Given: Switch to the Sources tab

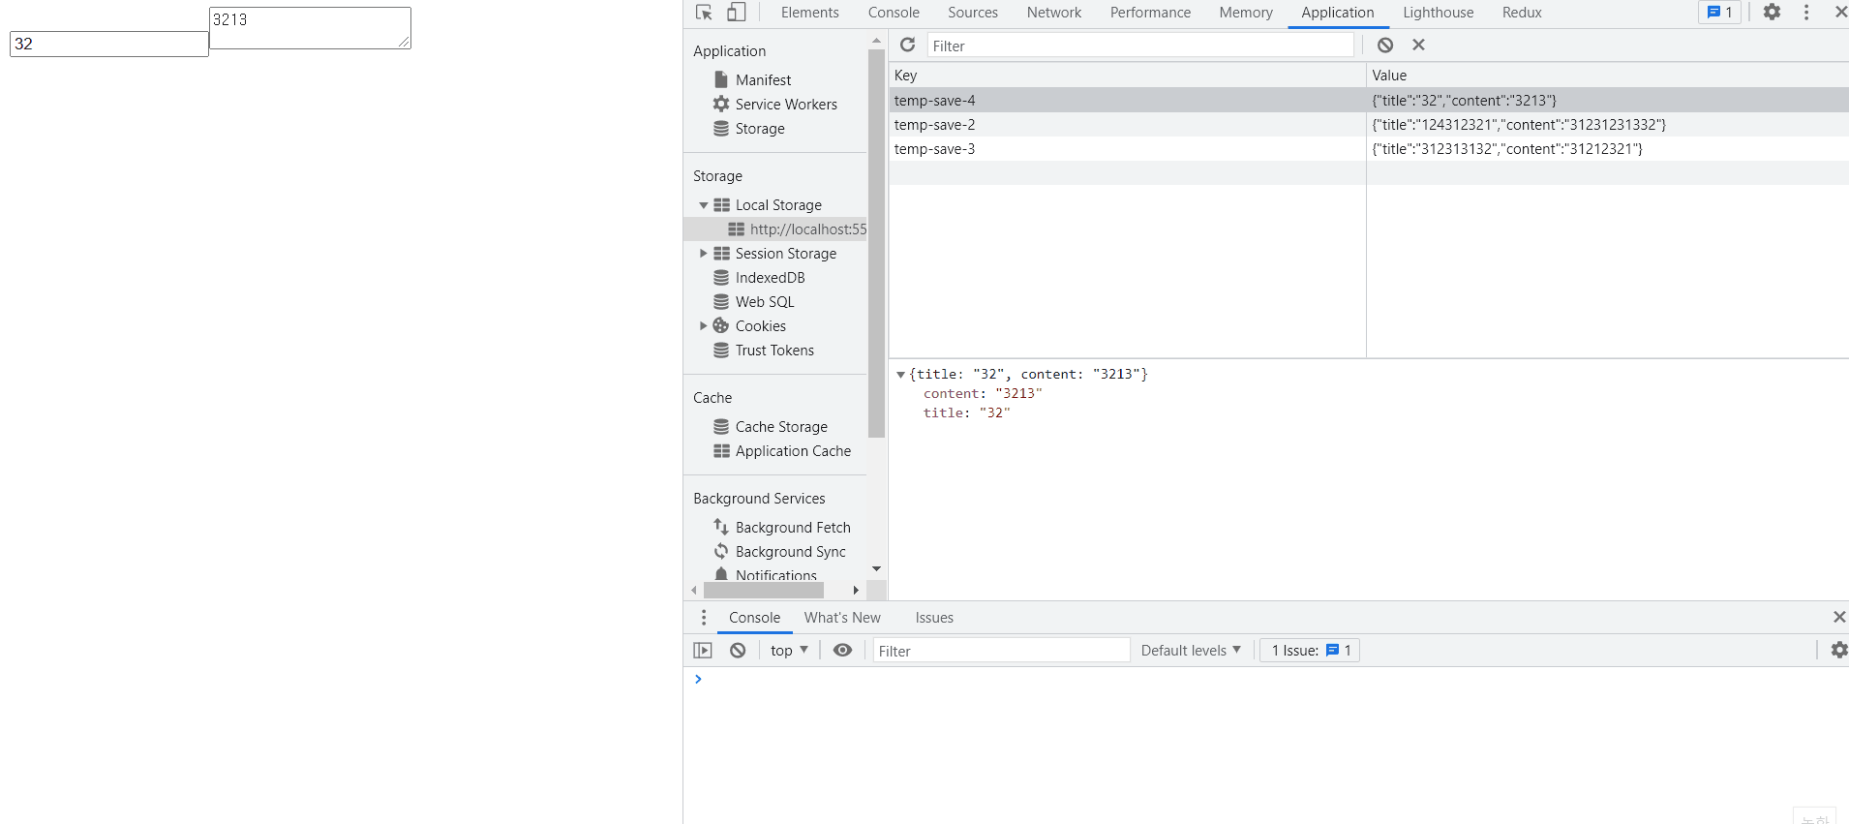Looking at the screenshot, I should (973, 13).
